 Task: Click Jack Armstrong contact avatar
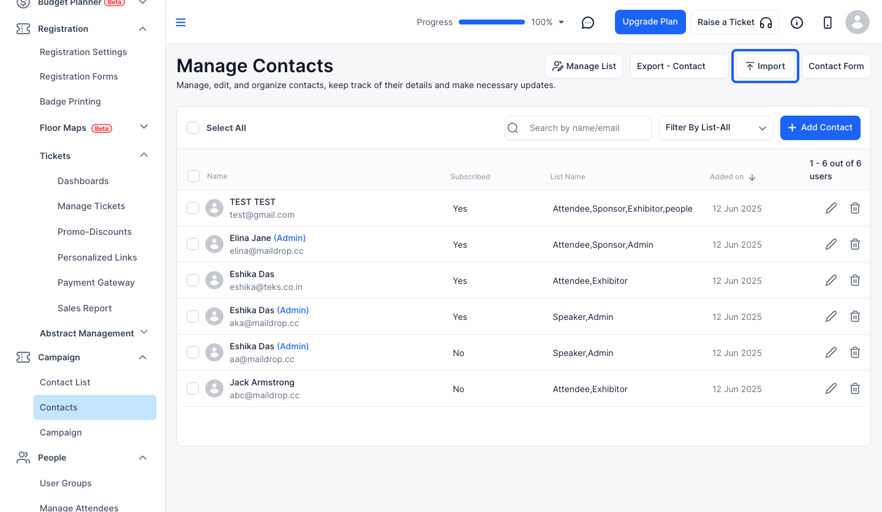tap(214, 388)
